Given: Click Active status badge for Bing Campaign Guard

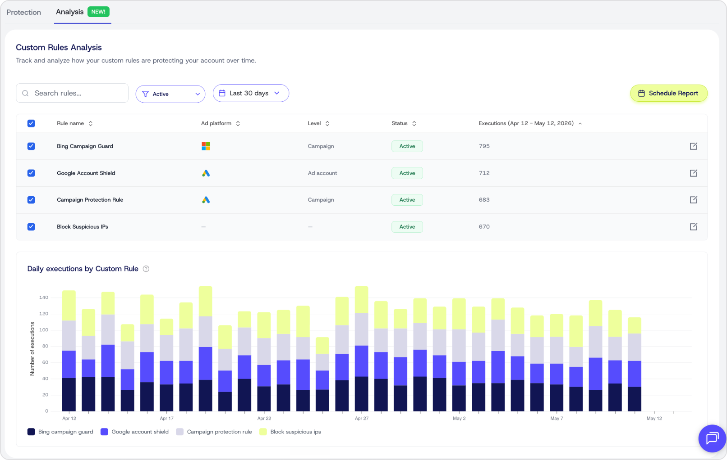Looking at the screenshot, I should (407, 146).
